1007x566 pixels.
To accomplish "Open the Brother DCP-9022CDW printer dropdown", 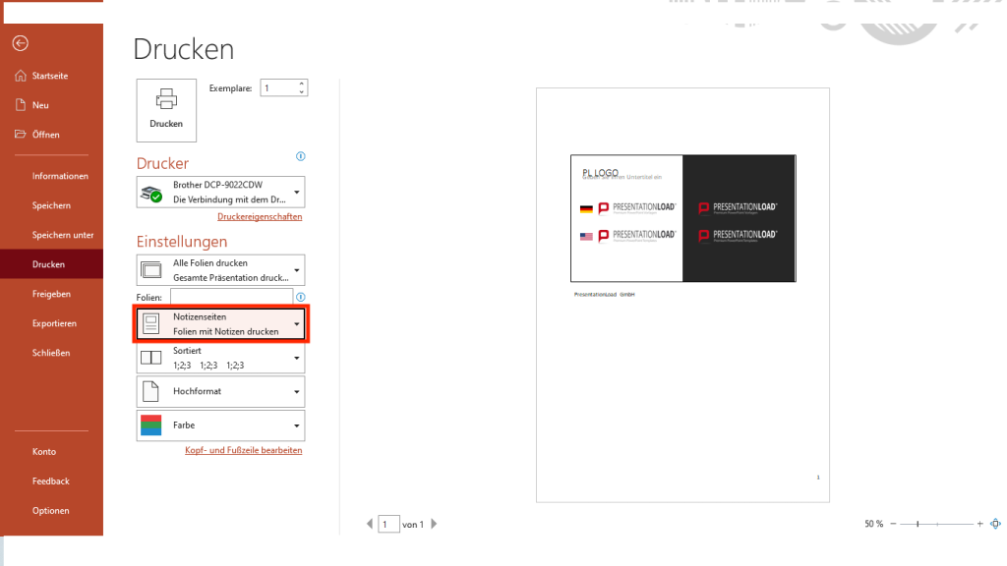I will (220, 192).
